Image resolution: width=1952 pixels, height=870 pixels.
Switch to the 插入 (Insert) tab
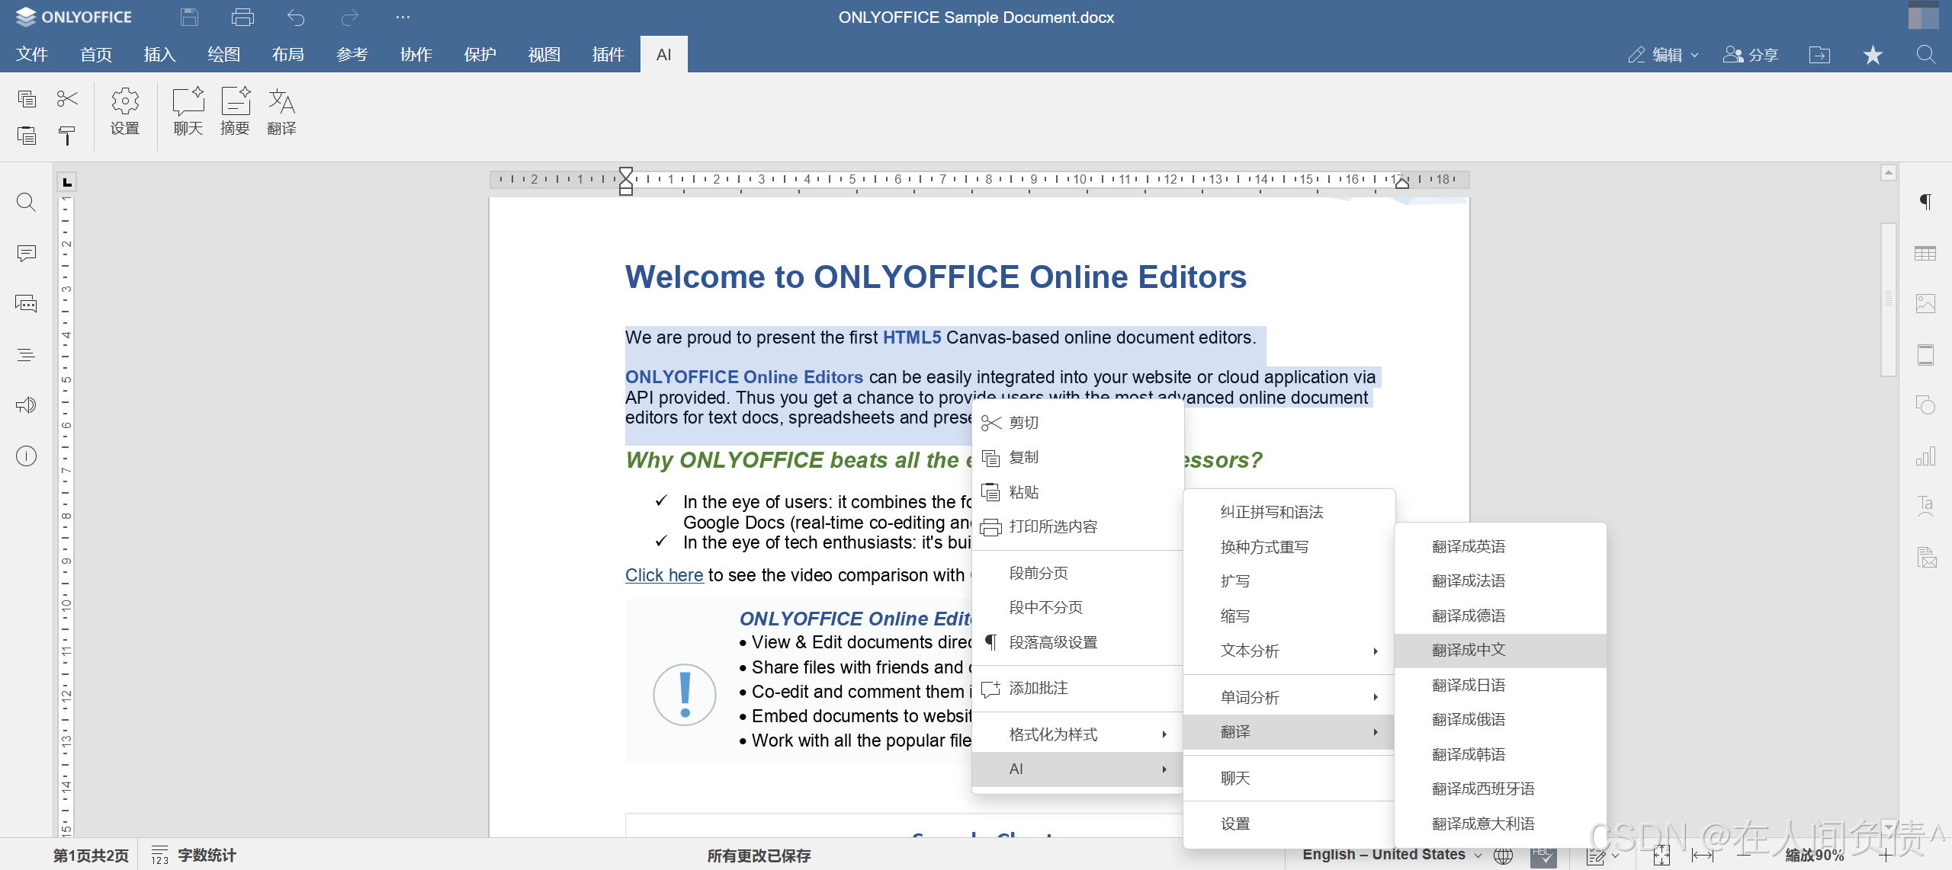(x=160, y=55)
